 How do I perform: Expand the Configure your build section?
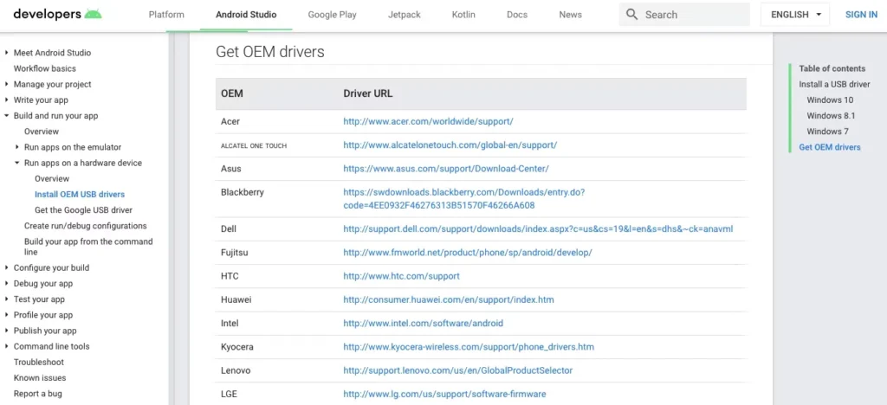[7, 268]
